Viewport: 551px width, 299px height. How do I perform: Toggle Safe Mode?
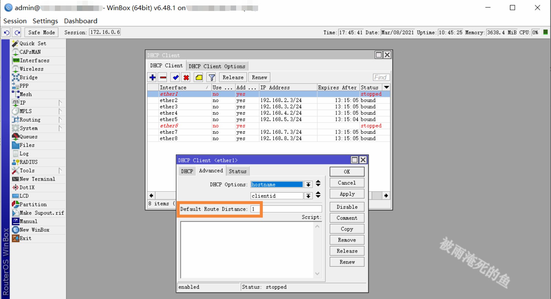point(41,33)
